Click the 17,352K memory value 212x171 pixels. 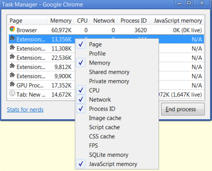tap(61, 85)
